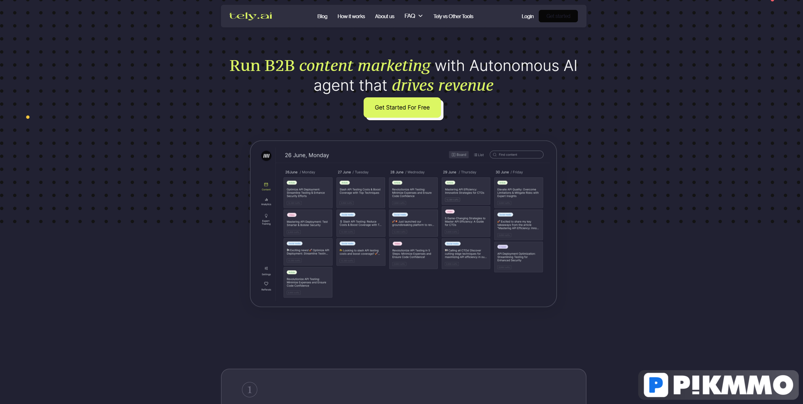The image size is (803, 404).
Task: Click the 26 June, Monday heading
Action: tap(307, 155)
